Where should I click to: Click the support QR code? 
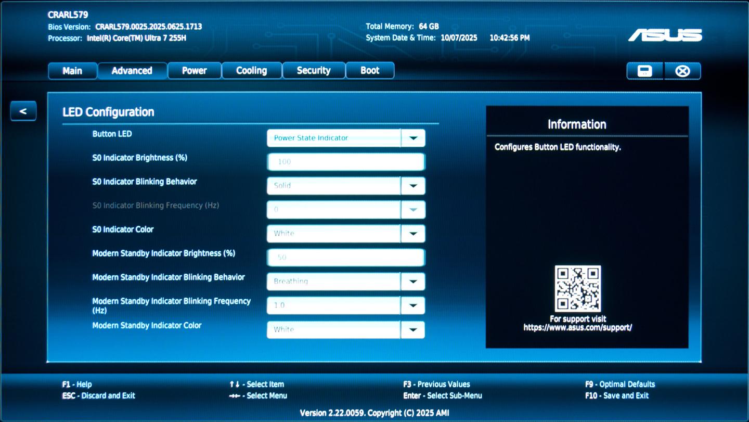coord(578,289)
